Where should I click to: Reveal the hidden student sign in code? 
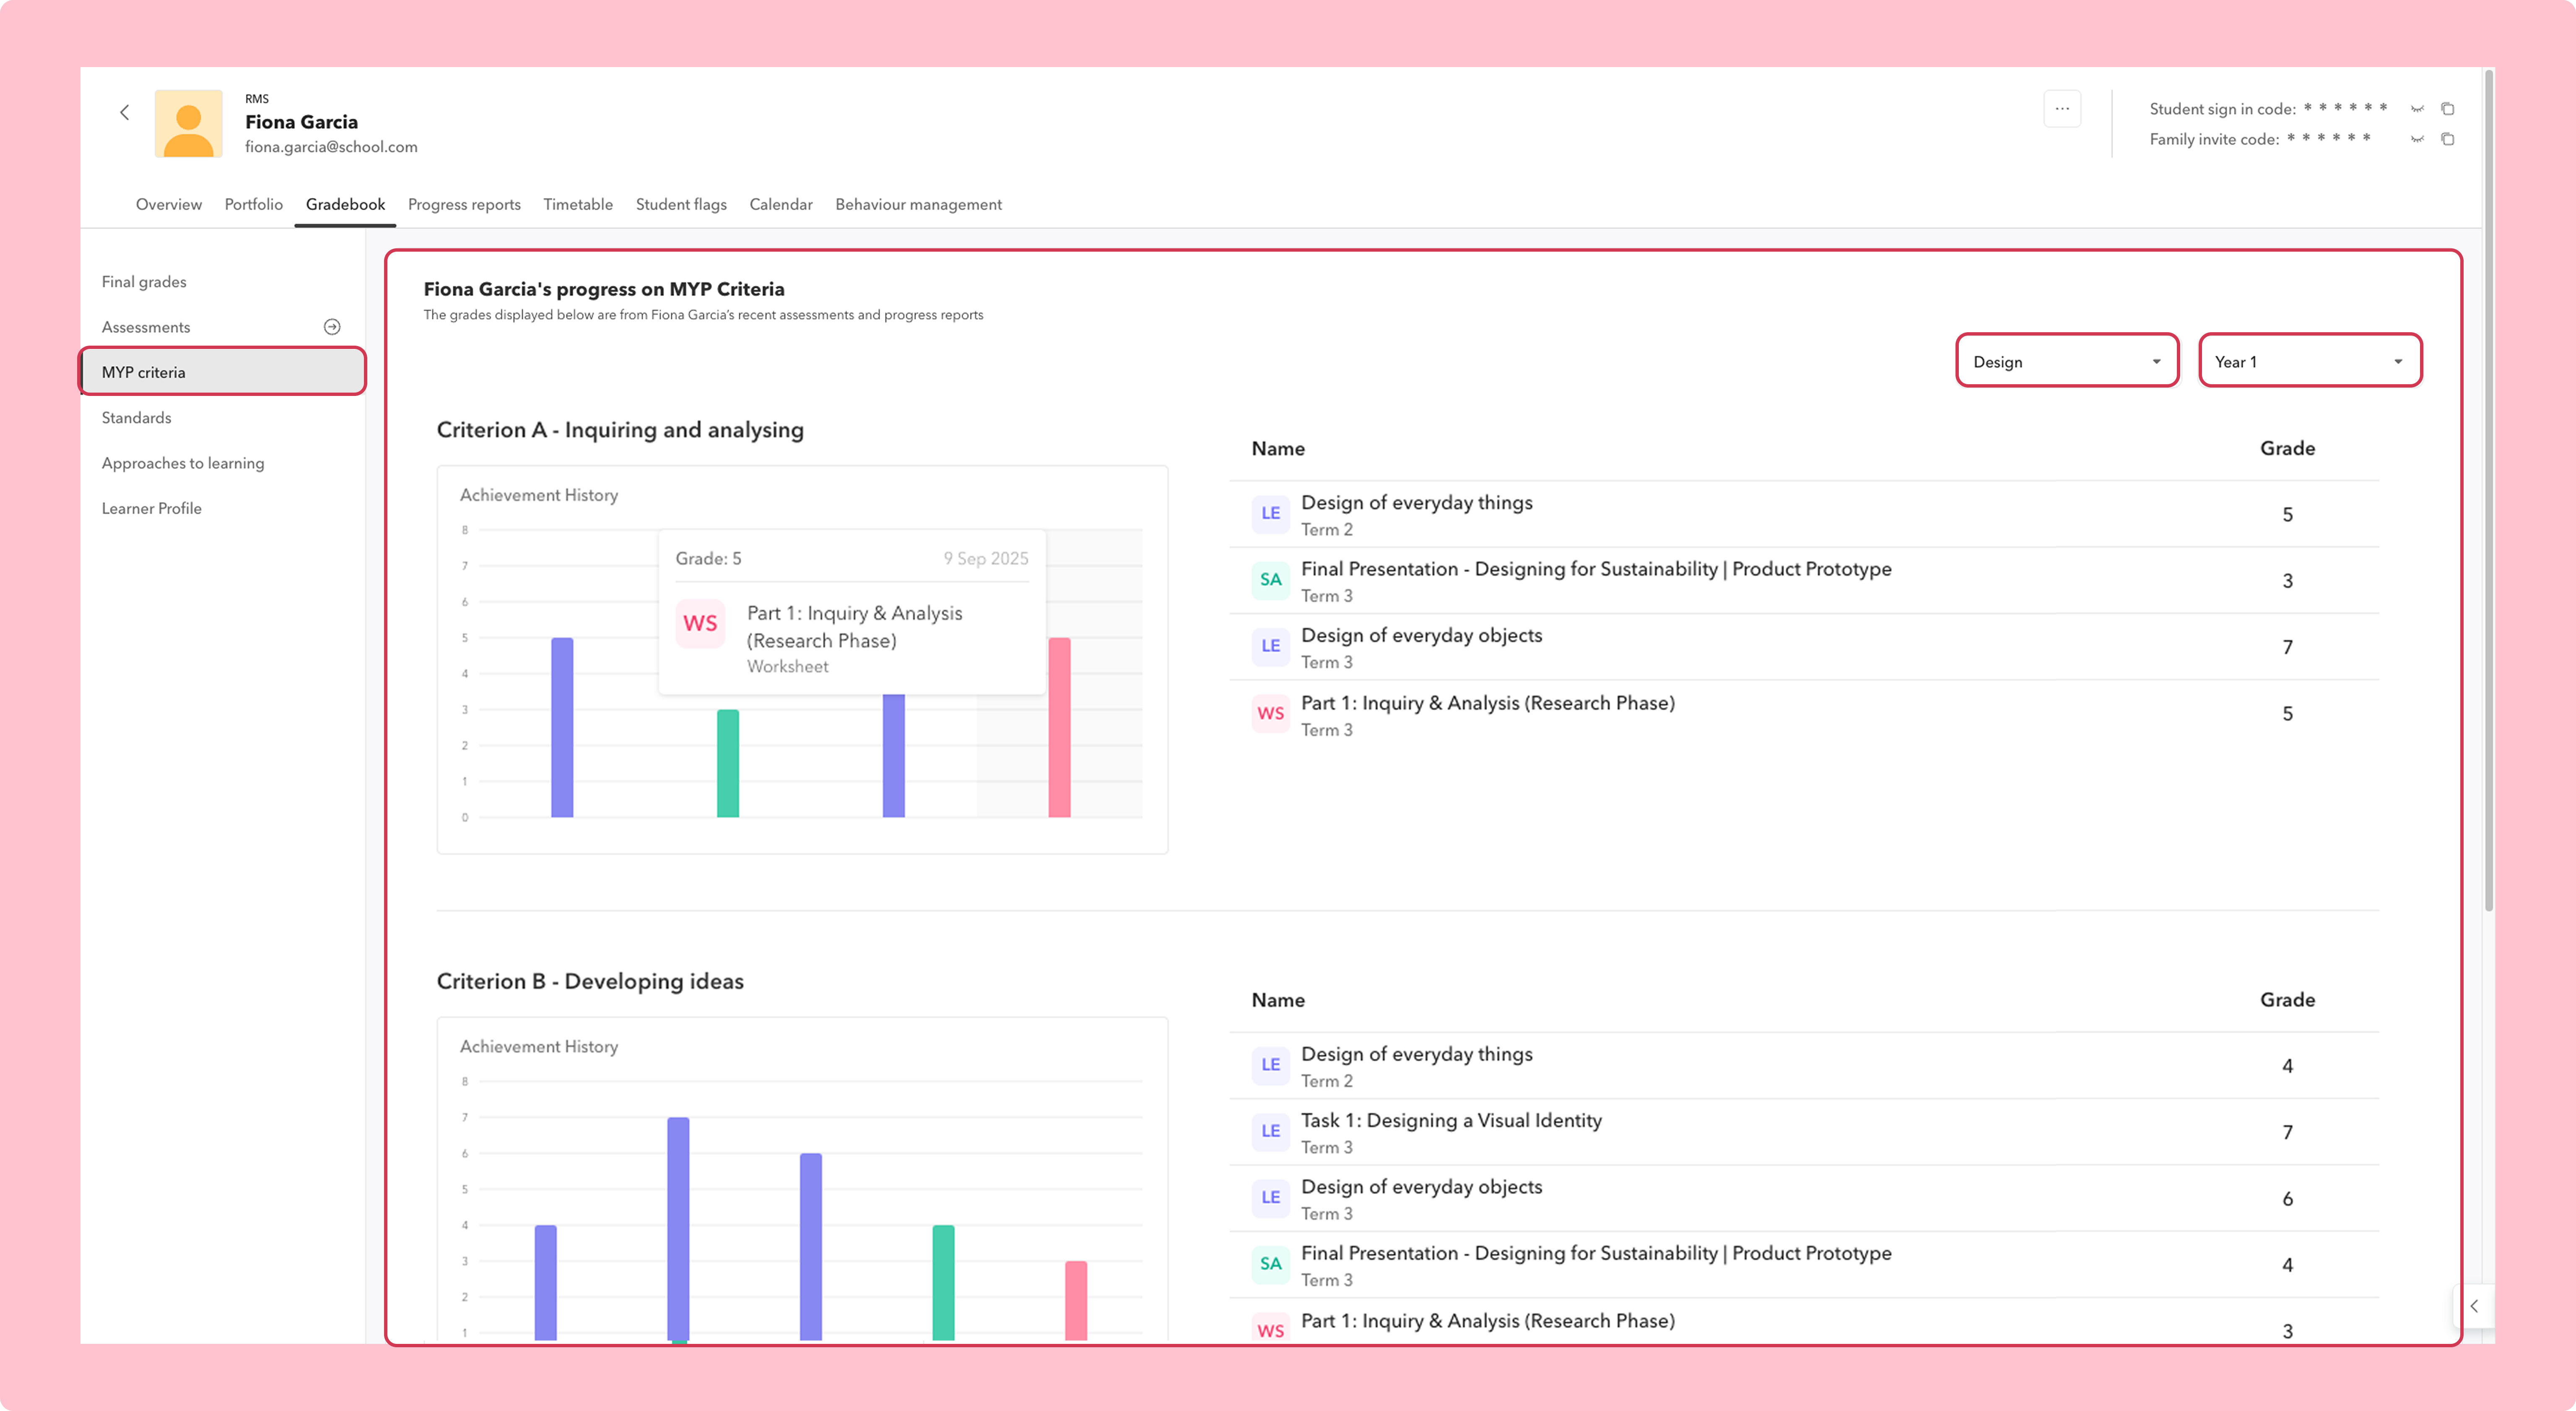point(2417,108)
